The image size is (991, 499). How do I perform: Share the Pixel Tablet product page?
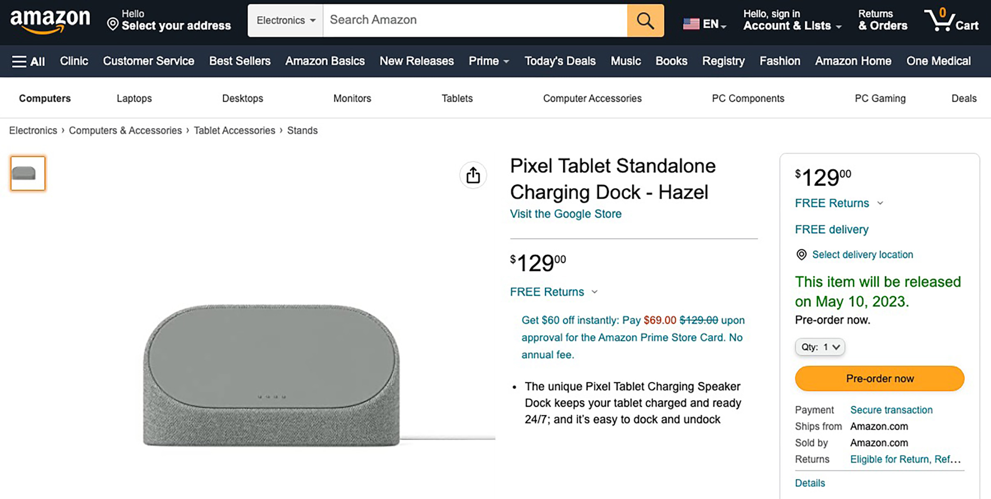tap(473, 175)
